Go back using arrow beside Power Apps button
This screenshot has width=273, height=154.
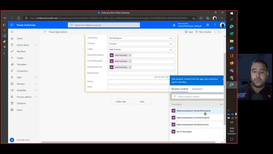pyautogui.click(x=45, y=32)
